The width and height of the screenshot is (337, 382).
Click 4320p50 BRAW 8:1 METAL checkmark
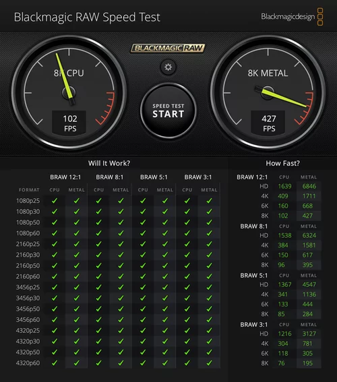(121, 352)
